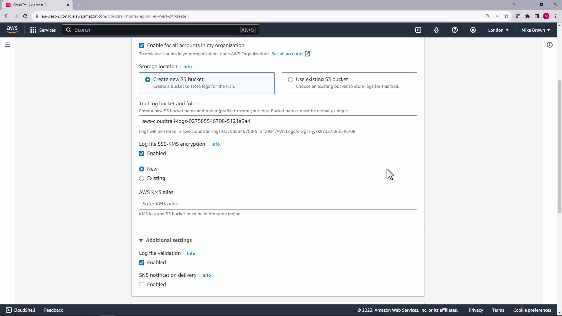562x316 pixels.
Task: Enable the SNS notification delivery checkbox
Action: (x=142, y=284)
